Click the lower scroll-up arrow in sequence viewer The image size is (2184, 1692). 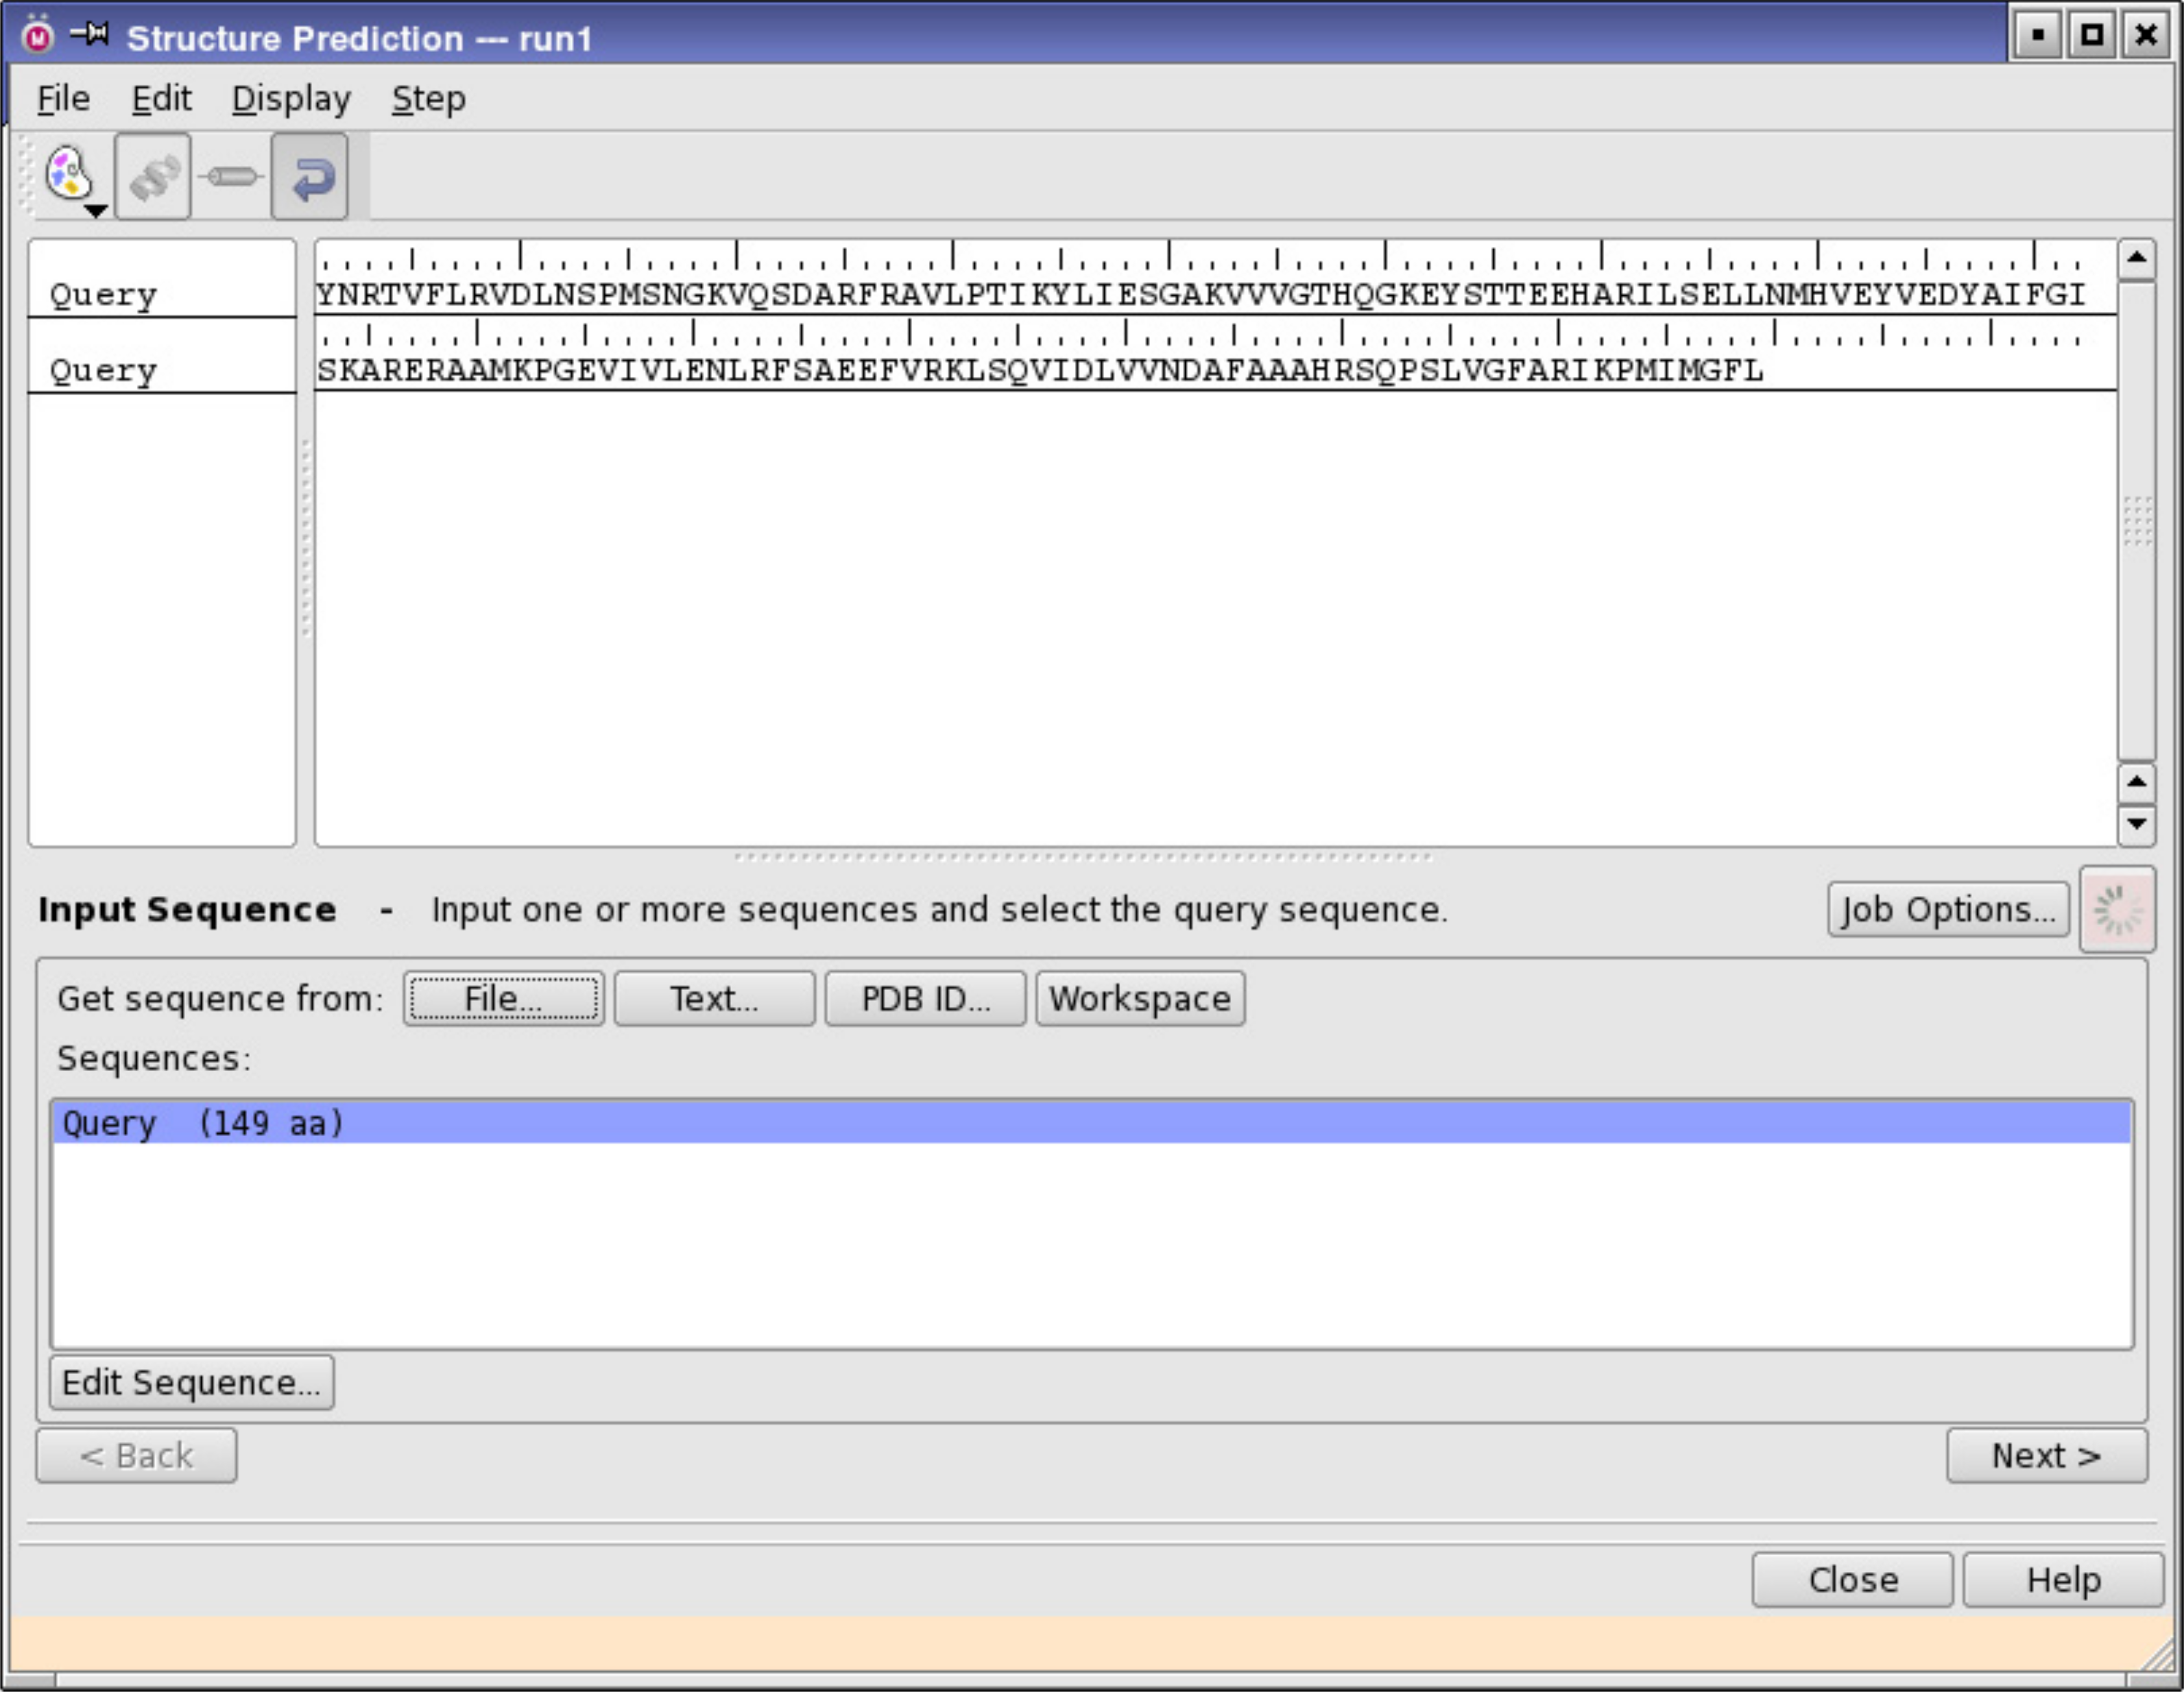pos(2136,782)
